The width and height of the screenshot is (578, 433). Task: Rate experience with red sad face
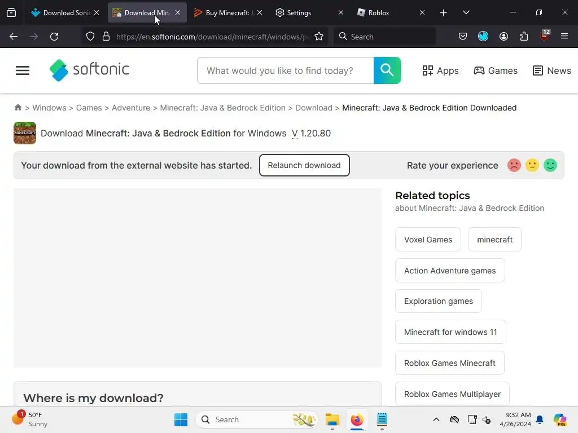pyautogui.click(x=514, y=165)
